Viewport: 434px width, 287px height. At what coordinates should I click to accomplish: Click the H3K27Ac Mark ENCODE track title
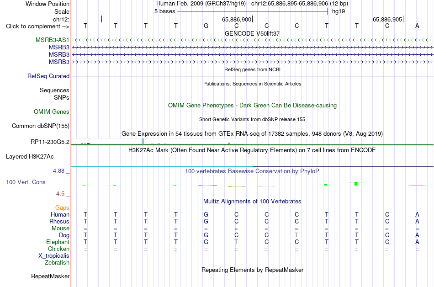[x=252, y=150]
